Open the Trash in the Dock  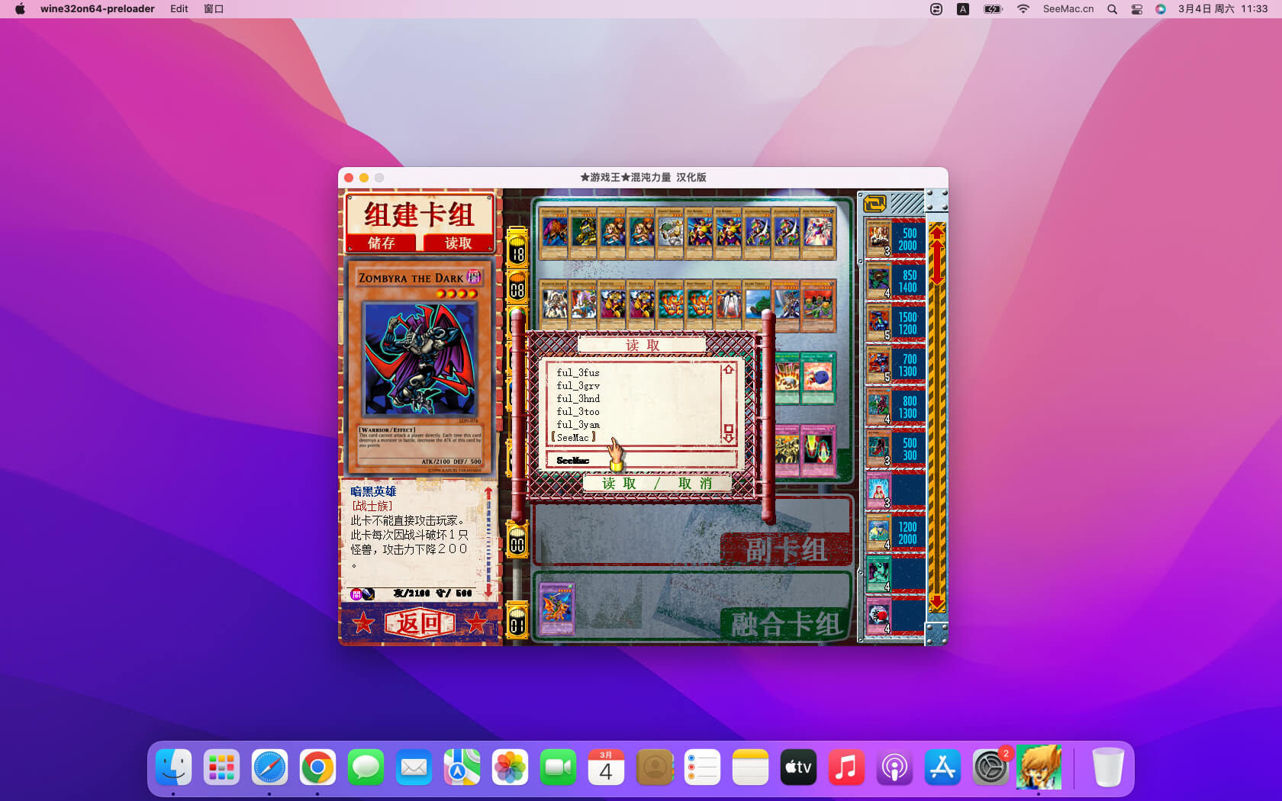click(x=1107, y=767)
